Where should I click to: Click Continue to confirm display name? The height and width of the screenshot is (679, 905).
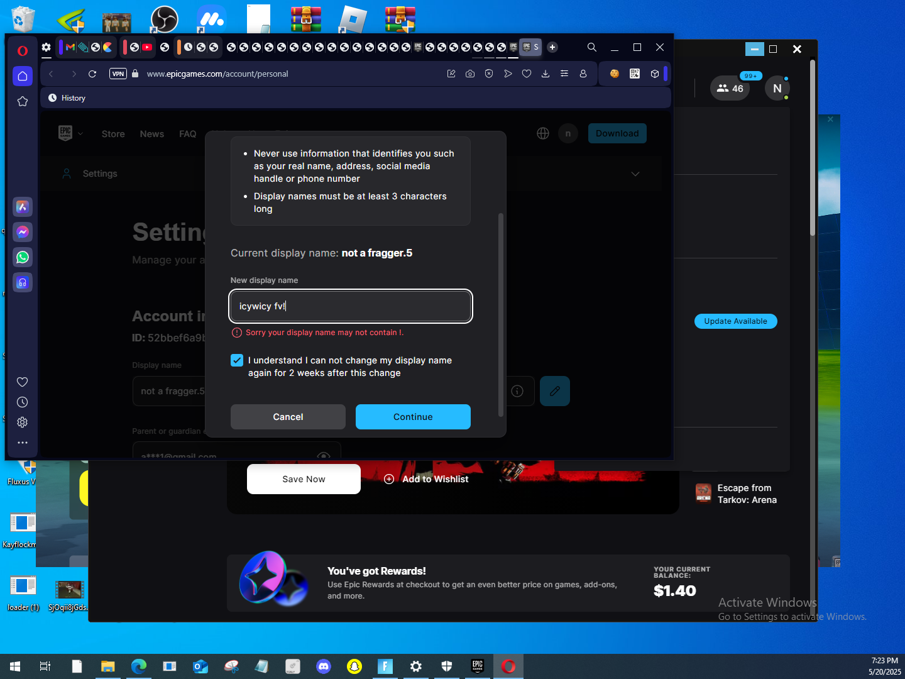413,417
